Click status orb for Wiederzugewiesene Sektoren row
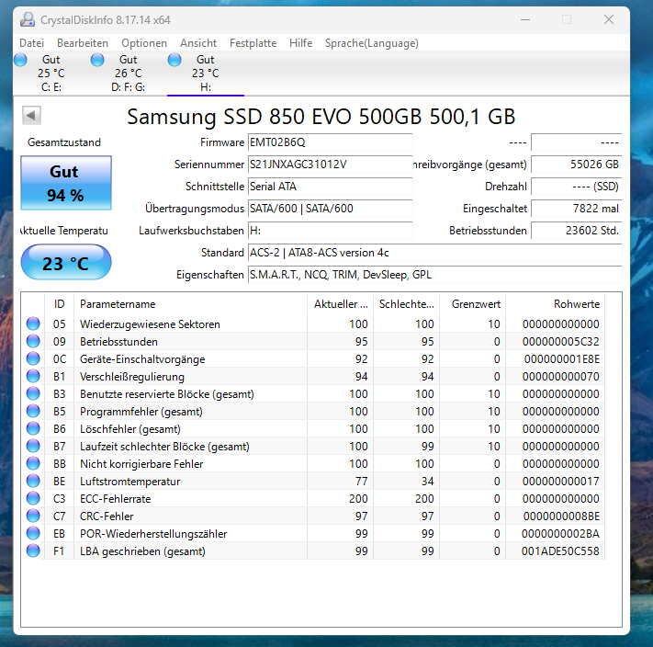The height and width of the screenshot is (647, 653). point(33,323)
